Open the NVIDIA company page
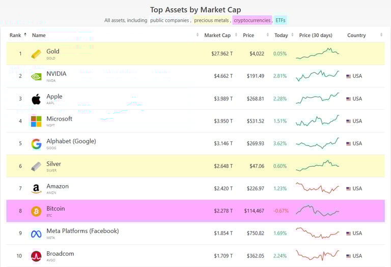Screen dimensions: 391x267 pyautogui.click(x=57, y=74)
